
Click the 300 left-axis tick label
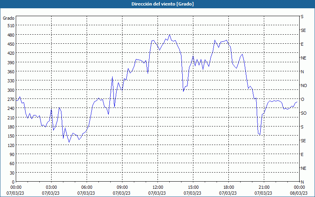[11, 90]
